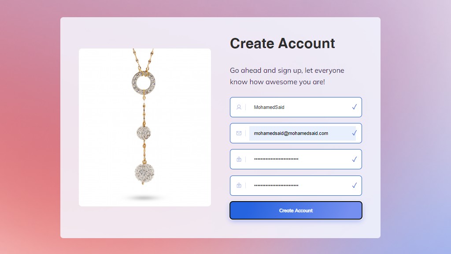Image resolution: width=451 pixels, height=254 pixels.
Task: Submit the form with Create Account button
Action: 296,210
